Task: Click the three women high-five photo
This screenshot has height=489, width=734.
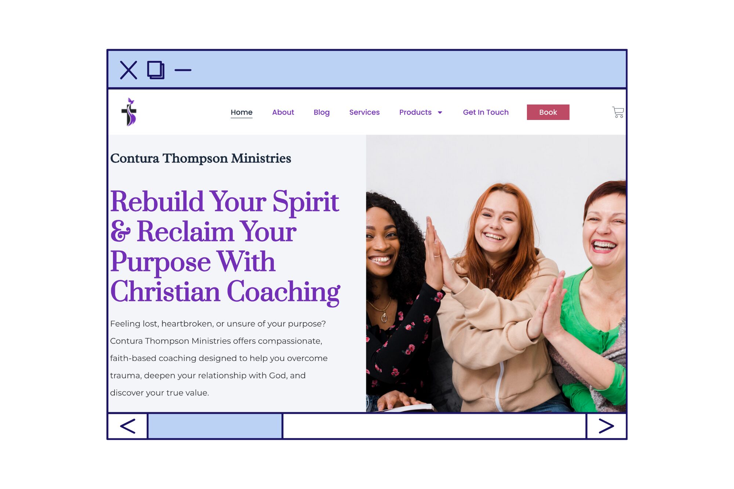Action: pos(496,273)
